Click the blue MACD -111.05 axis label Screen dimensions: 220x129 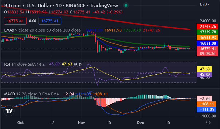pos(206,110)
